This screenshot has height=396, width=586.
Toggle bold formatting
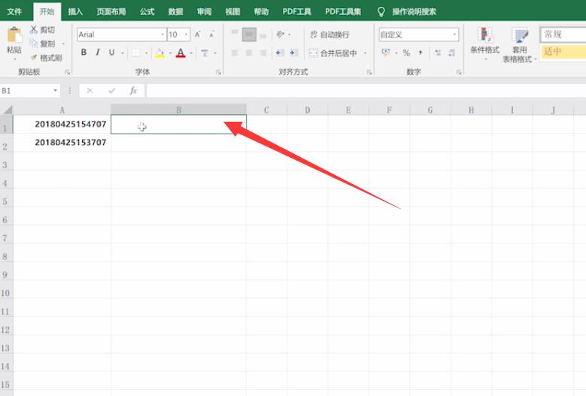pos(83,53)
